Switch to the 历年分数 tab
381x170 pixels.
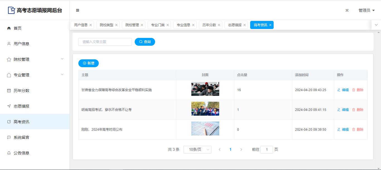click(209, 25)
